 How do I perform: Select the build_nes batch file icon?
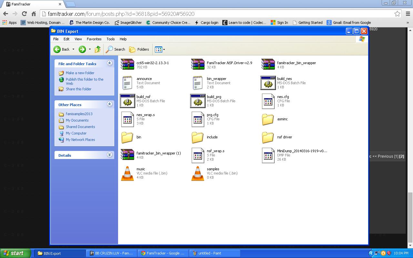coord(268,83)
